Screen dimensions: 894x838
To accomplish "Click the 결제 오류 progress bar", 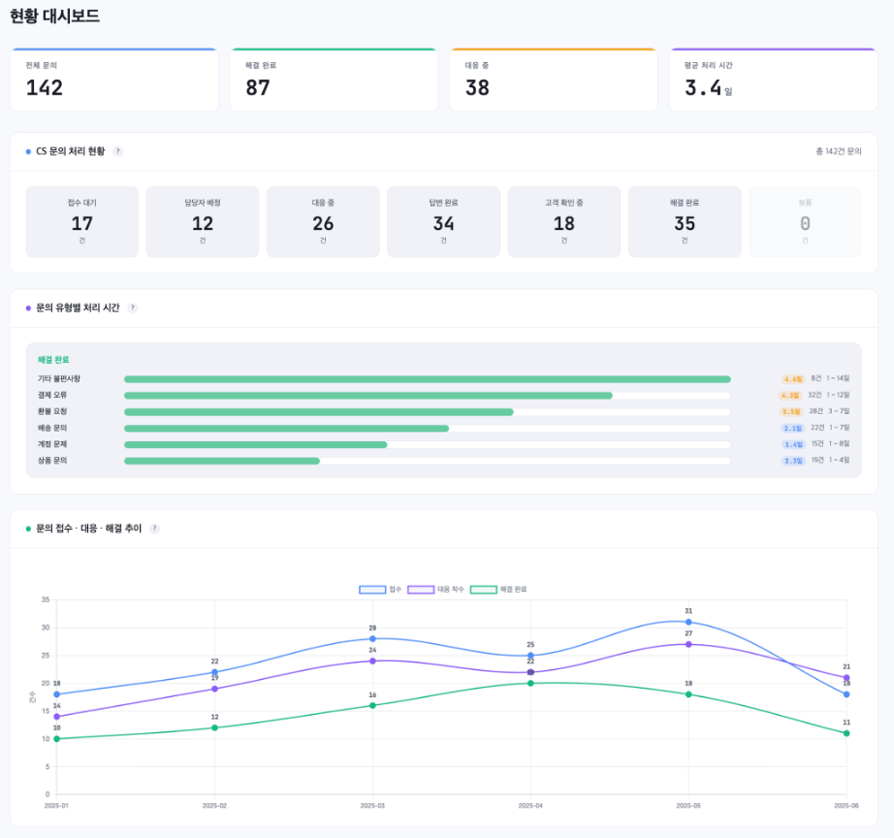I will click(x=368, y=396).
